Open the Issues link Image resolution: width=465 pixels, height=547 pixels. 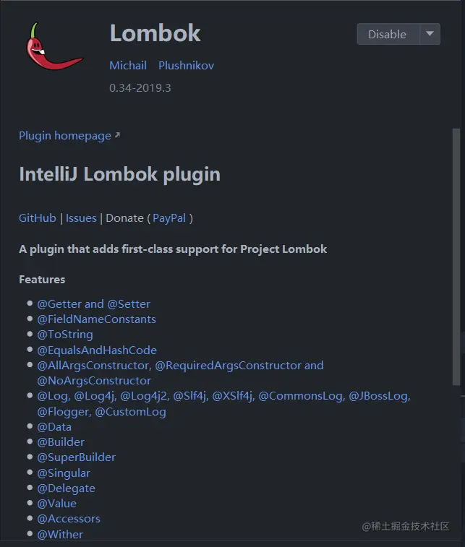81,218
